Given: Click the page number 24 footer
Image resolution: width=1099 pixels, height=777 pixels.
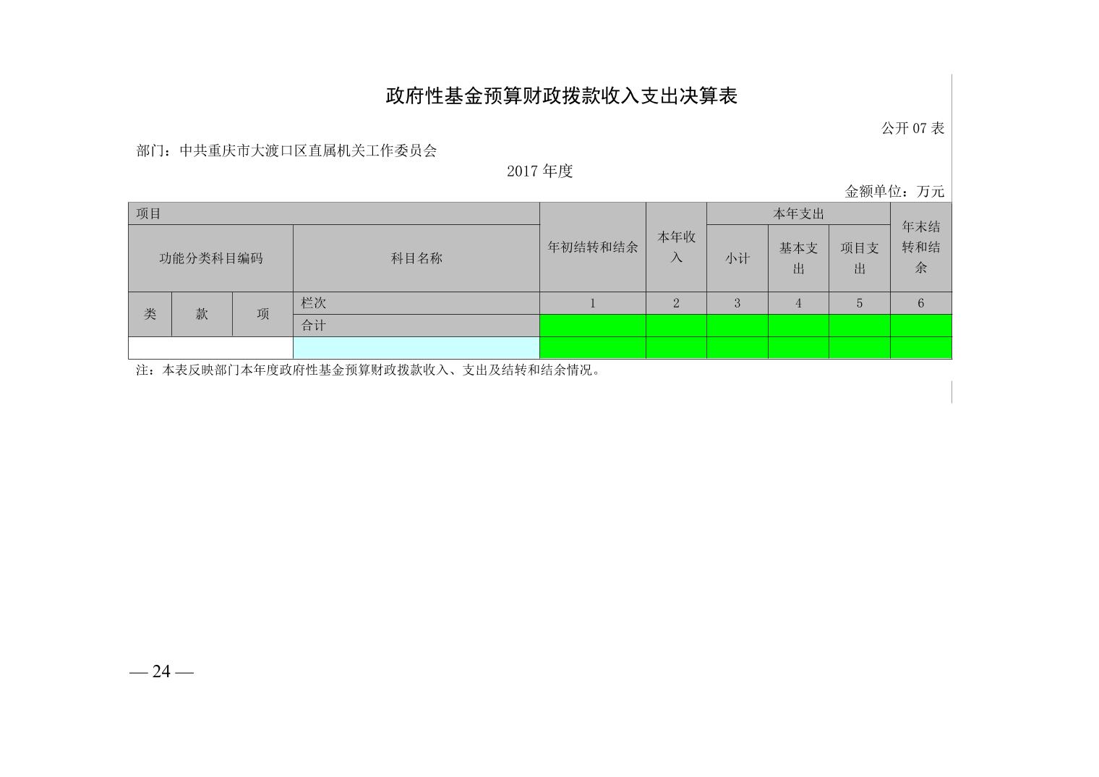Looking at the screenshot, I should [x=161, y=672].
